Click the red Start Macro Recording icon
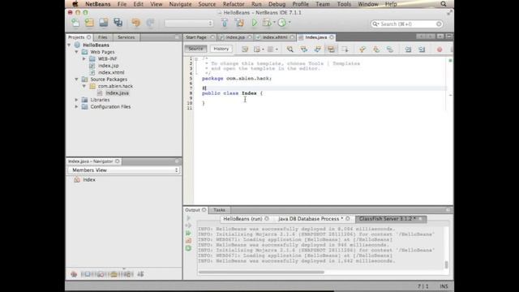The width and height of the screenshot is (519, 292). (440, 49)
